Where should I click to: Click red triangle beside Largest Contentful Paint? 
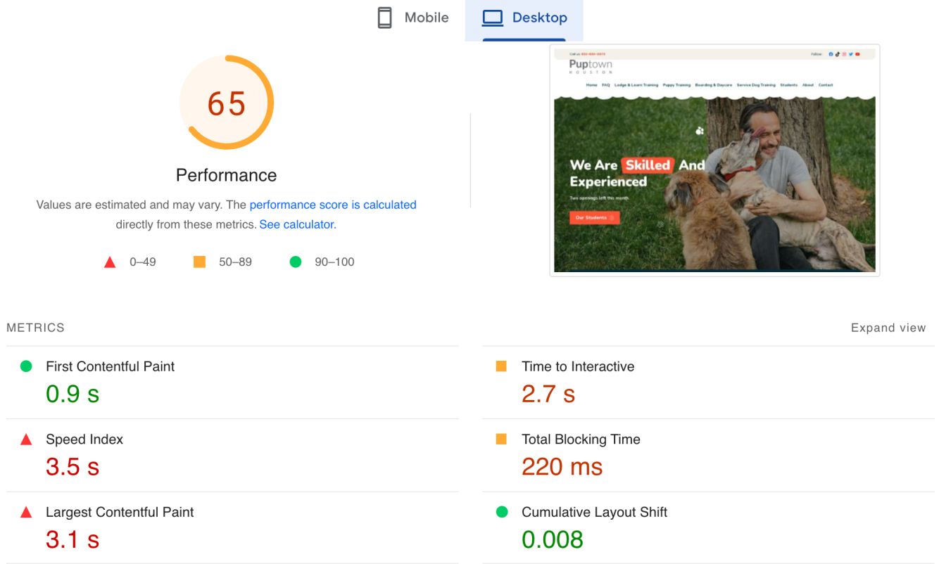coord(26,513)
